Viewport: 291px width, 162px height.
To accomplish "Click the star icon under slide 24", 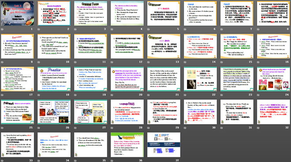I will coord(258,95).
